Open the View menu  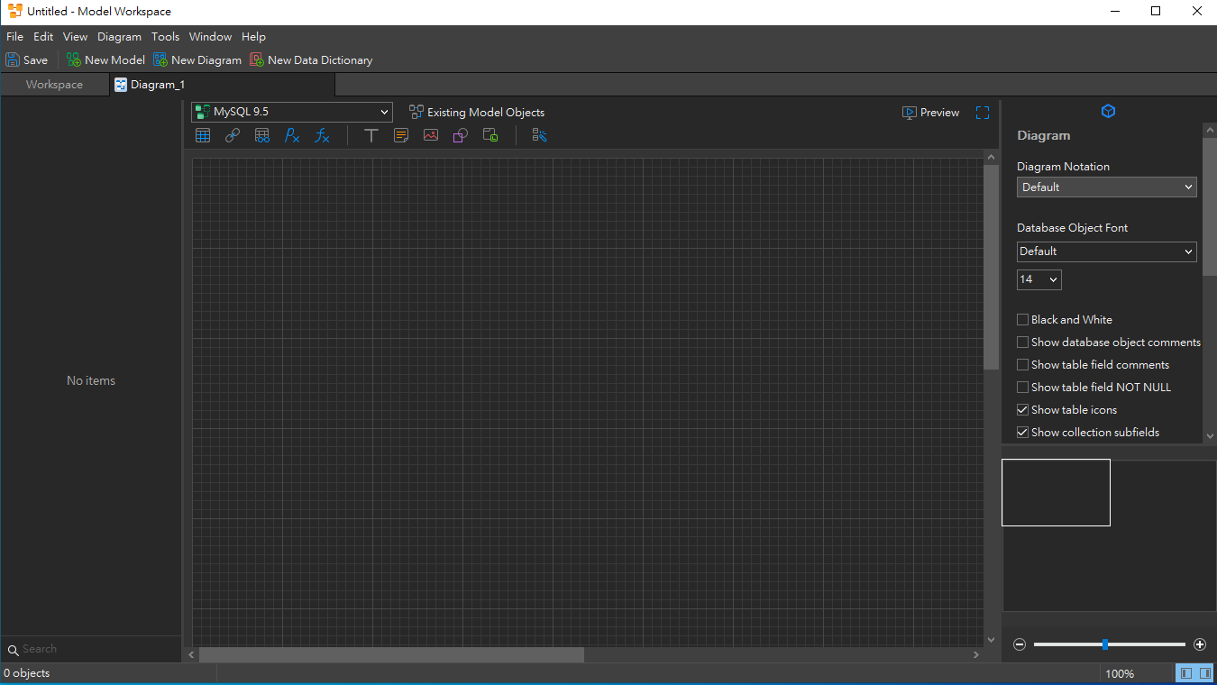pos(75,37)
